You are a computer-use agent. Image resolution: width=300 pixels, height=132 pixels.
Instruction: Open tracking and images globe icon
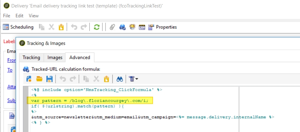tap(122, 27)
